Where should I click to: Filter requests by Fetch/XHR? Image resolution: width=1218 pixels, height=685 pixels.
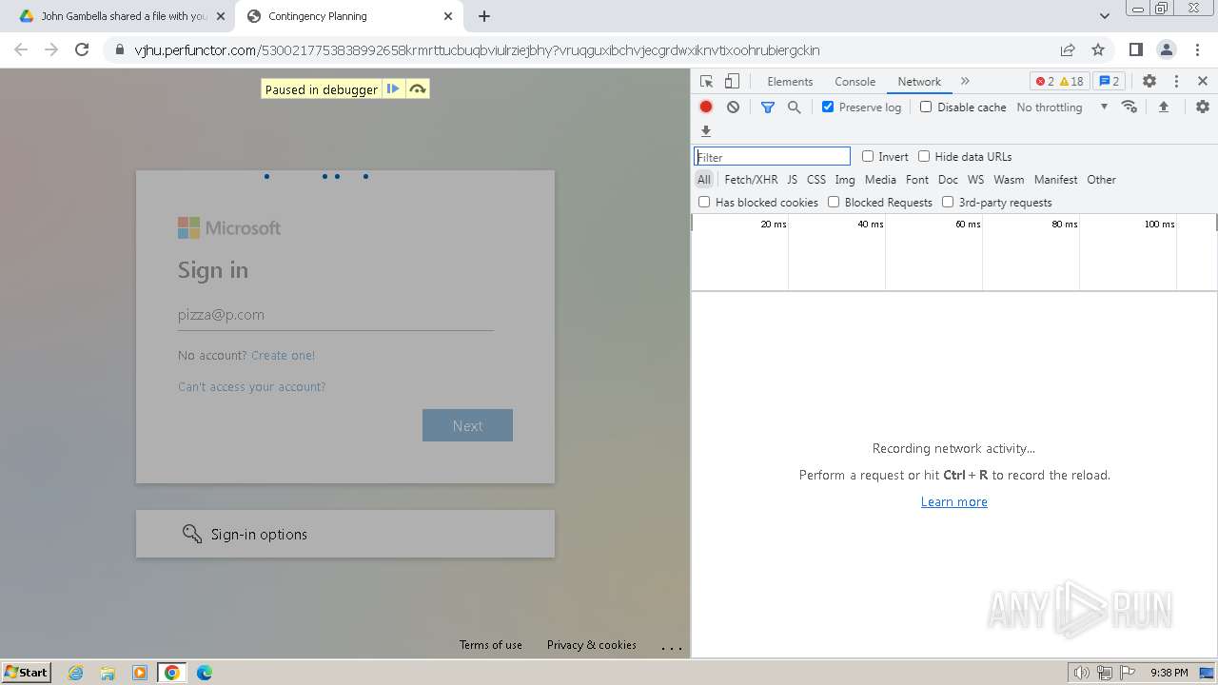(x=751, y=180)
